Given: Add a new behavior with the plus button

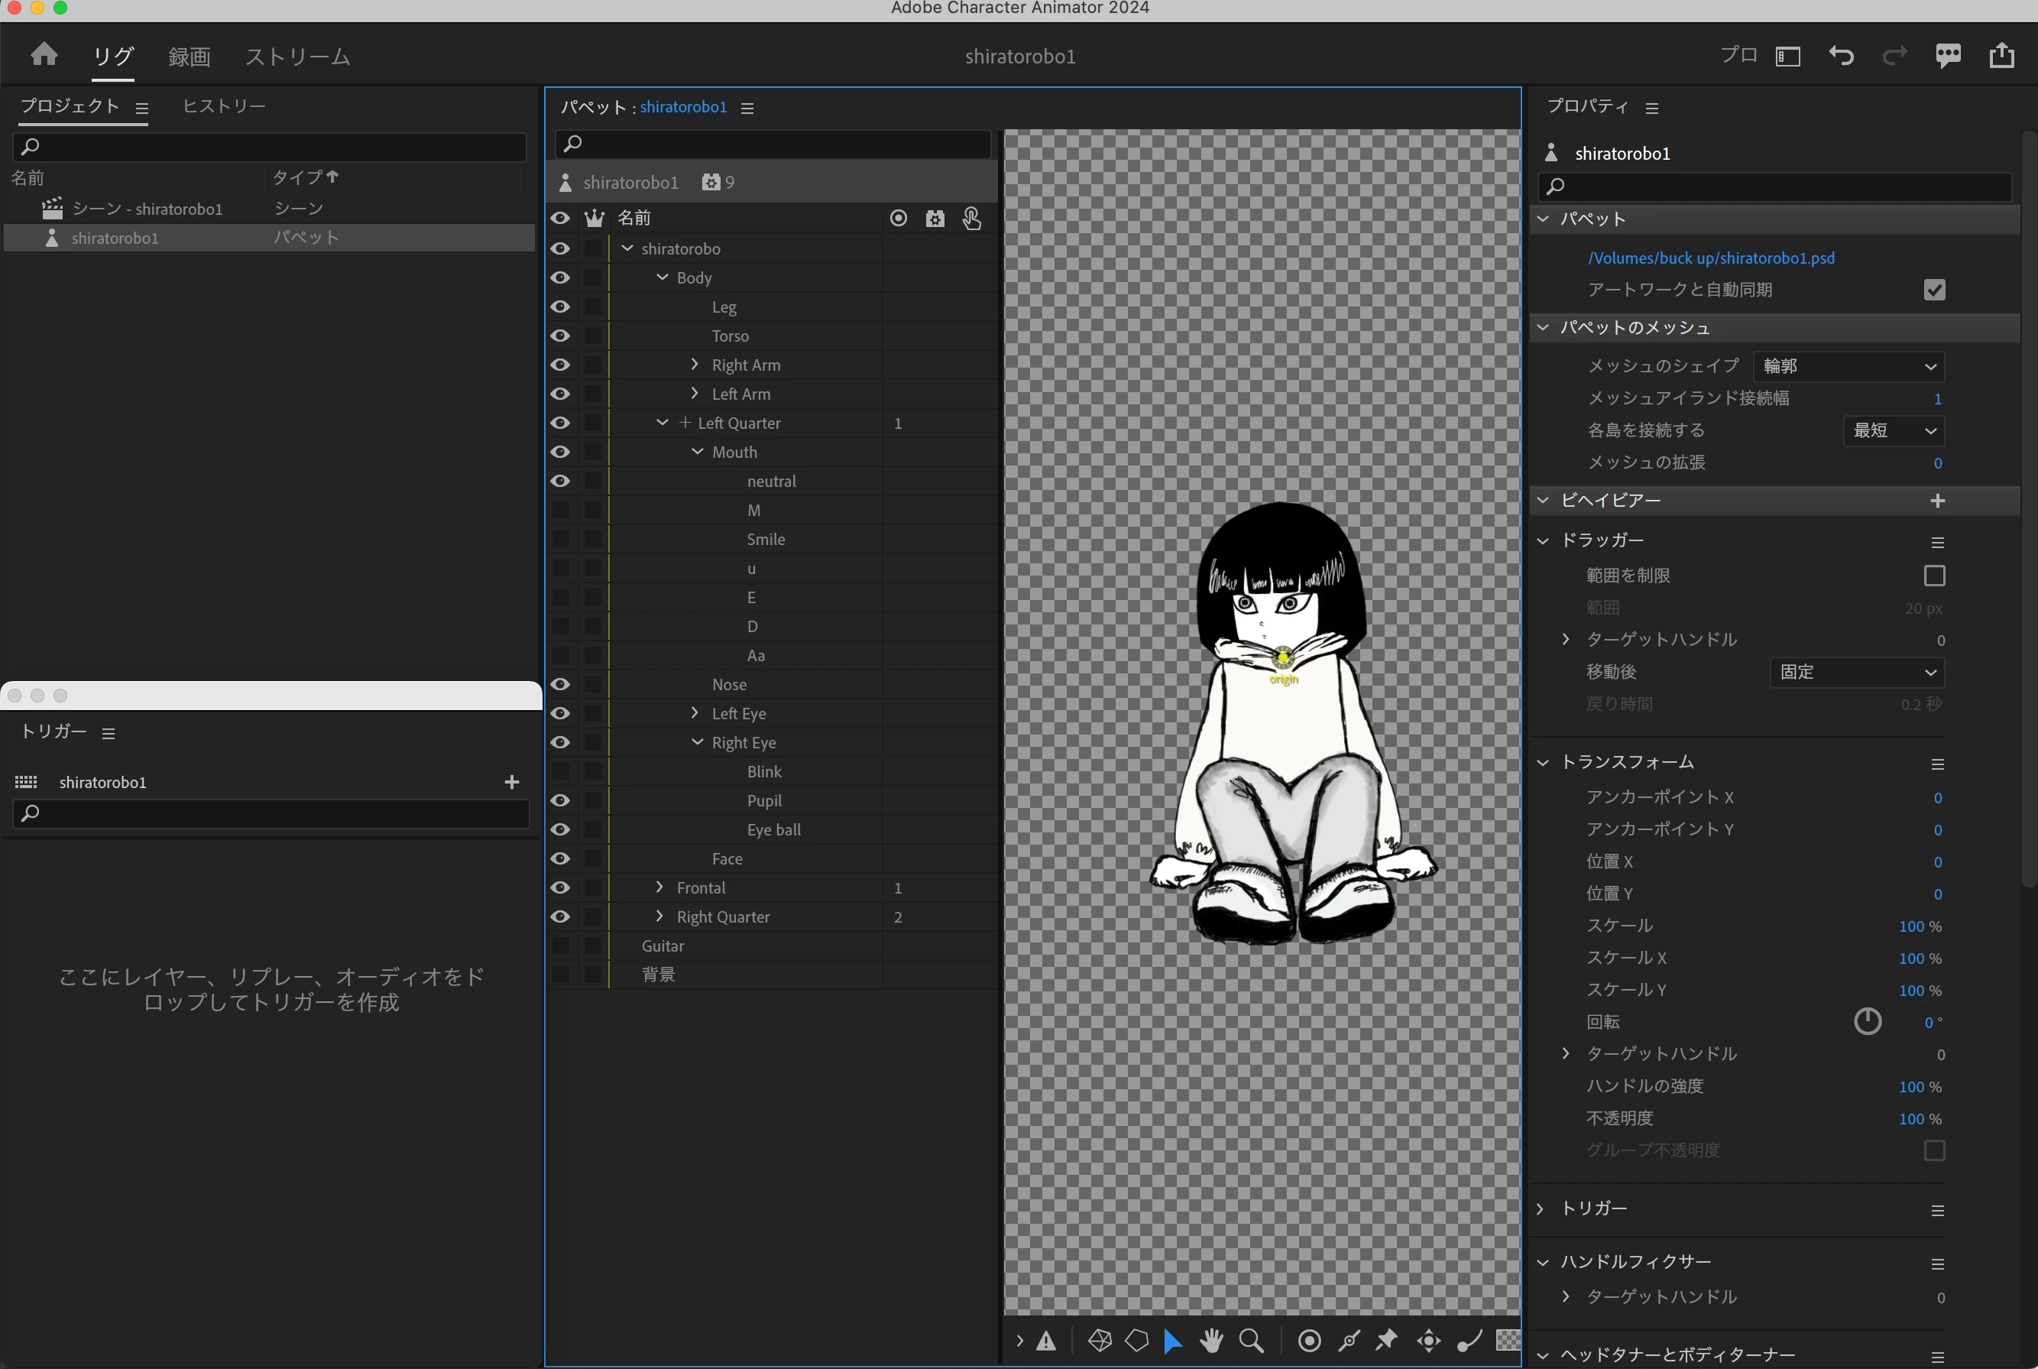Looking at the screenshot, I should point(1937,500).
